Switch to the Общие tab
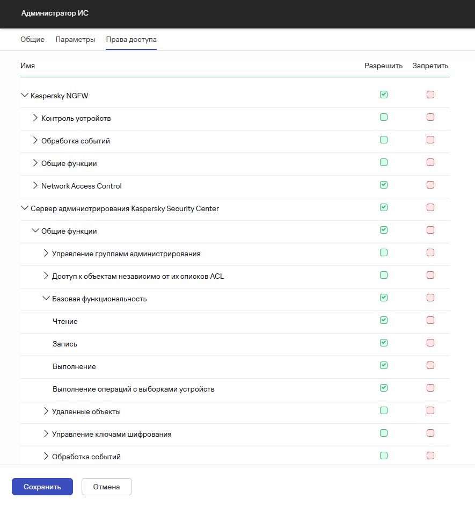This screenshot has height=506, width=475. (32, 39)
